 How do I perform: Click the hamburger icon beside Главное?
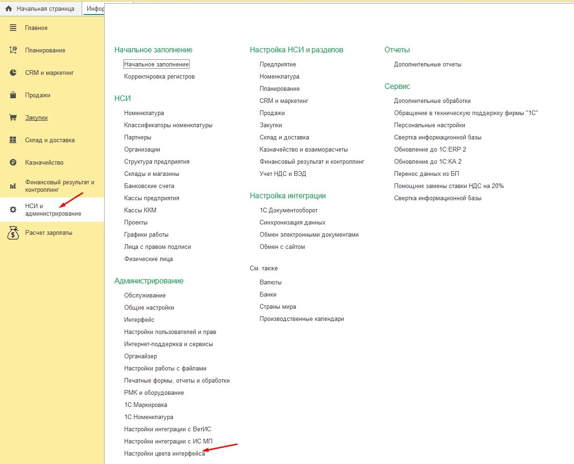[13, 28]
